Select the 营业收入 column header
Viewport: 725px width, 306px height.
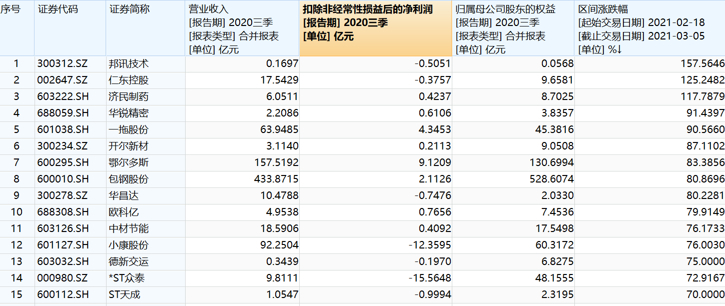click(x=242, y=28)
